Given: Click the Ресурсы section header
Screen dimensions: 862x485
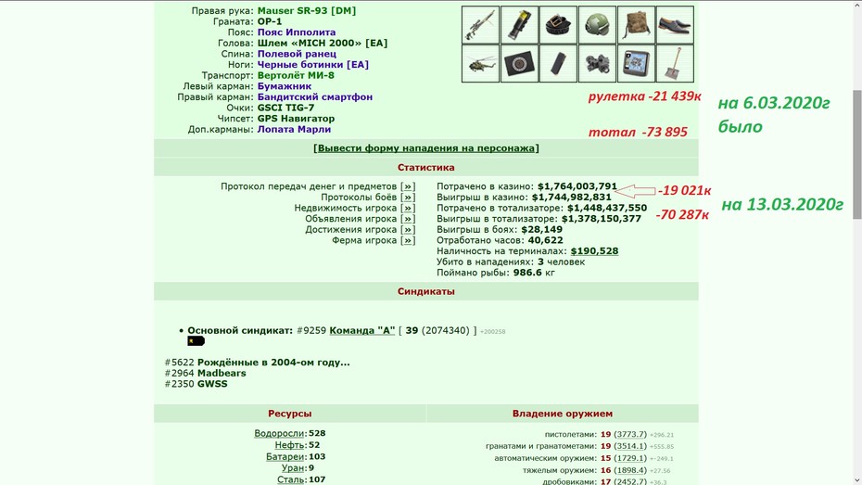Looking at the screenshot, I should (290, 414).
